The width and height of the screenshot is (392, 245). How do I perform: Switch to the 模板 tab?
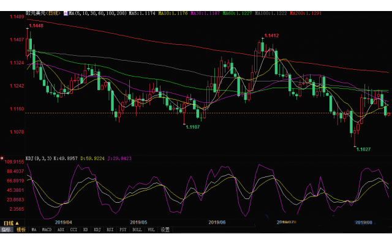click(21, 230)
